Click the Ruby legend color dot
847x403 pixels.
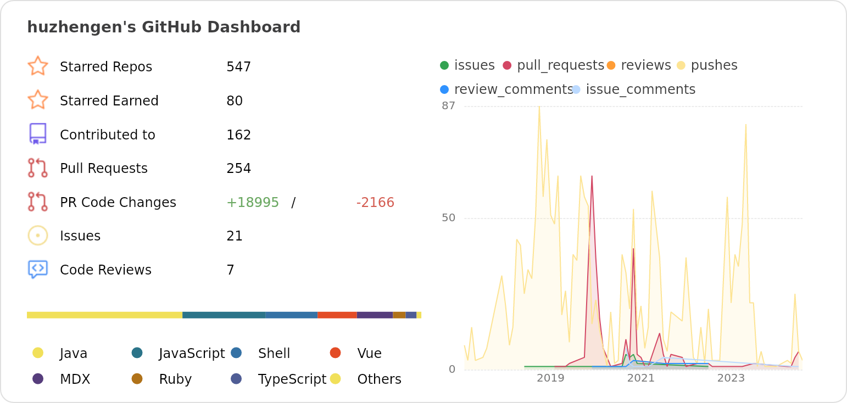pos(137,379)
